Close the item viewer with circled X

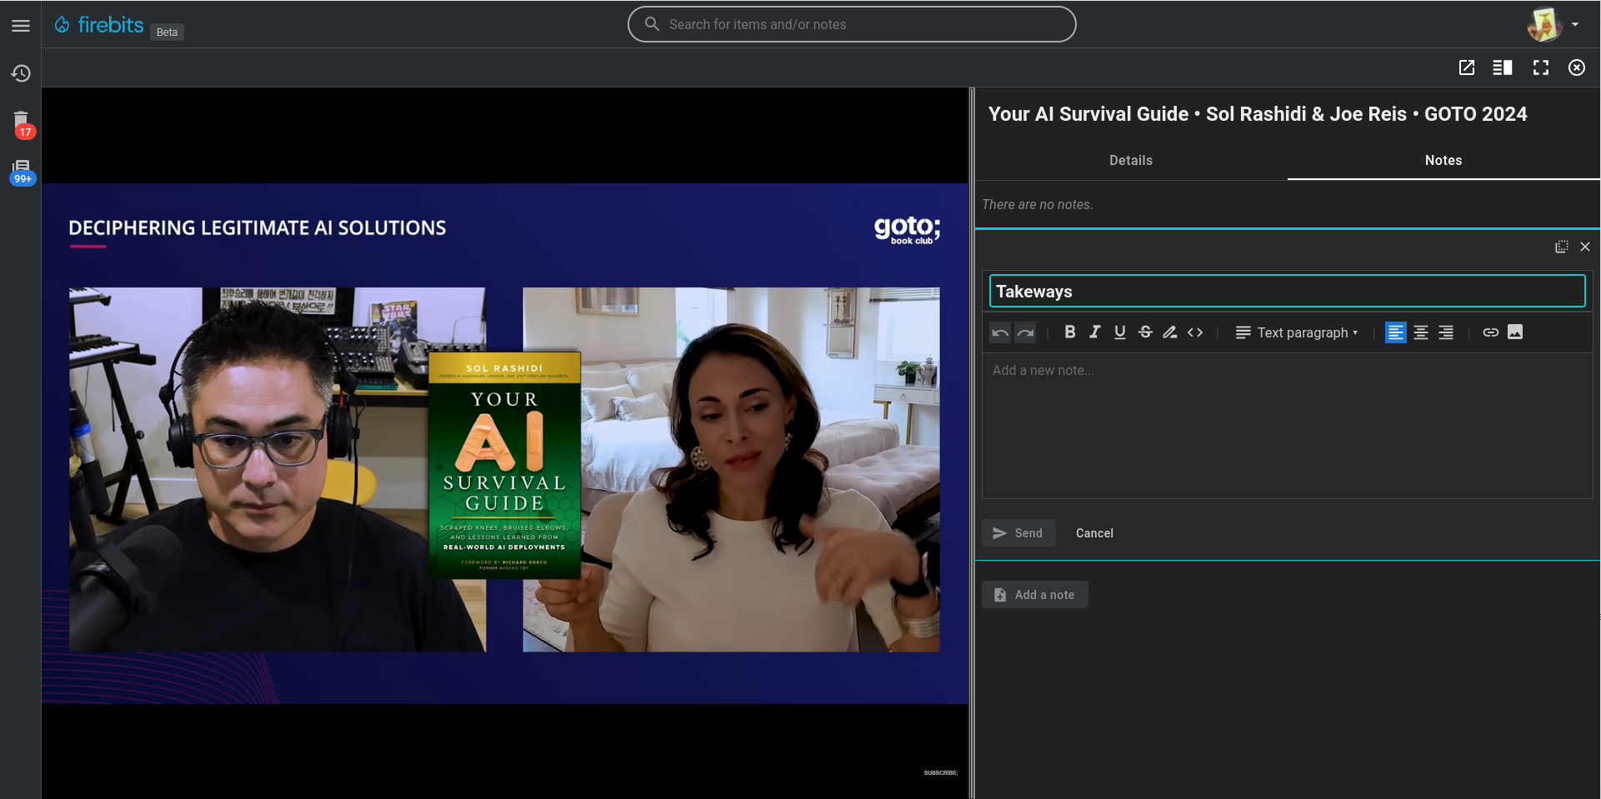click(1577, 67)
